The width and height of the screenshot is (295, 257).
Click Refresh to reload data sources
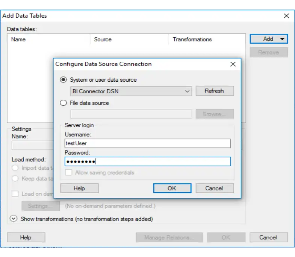click(x=214, y=91)
